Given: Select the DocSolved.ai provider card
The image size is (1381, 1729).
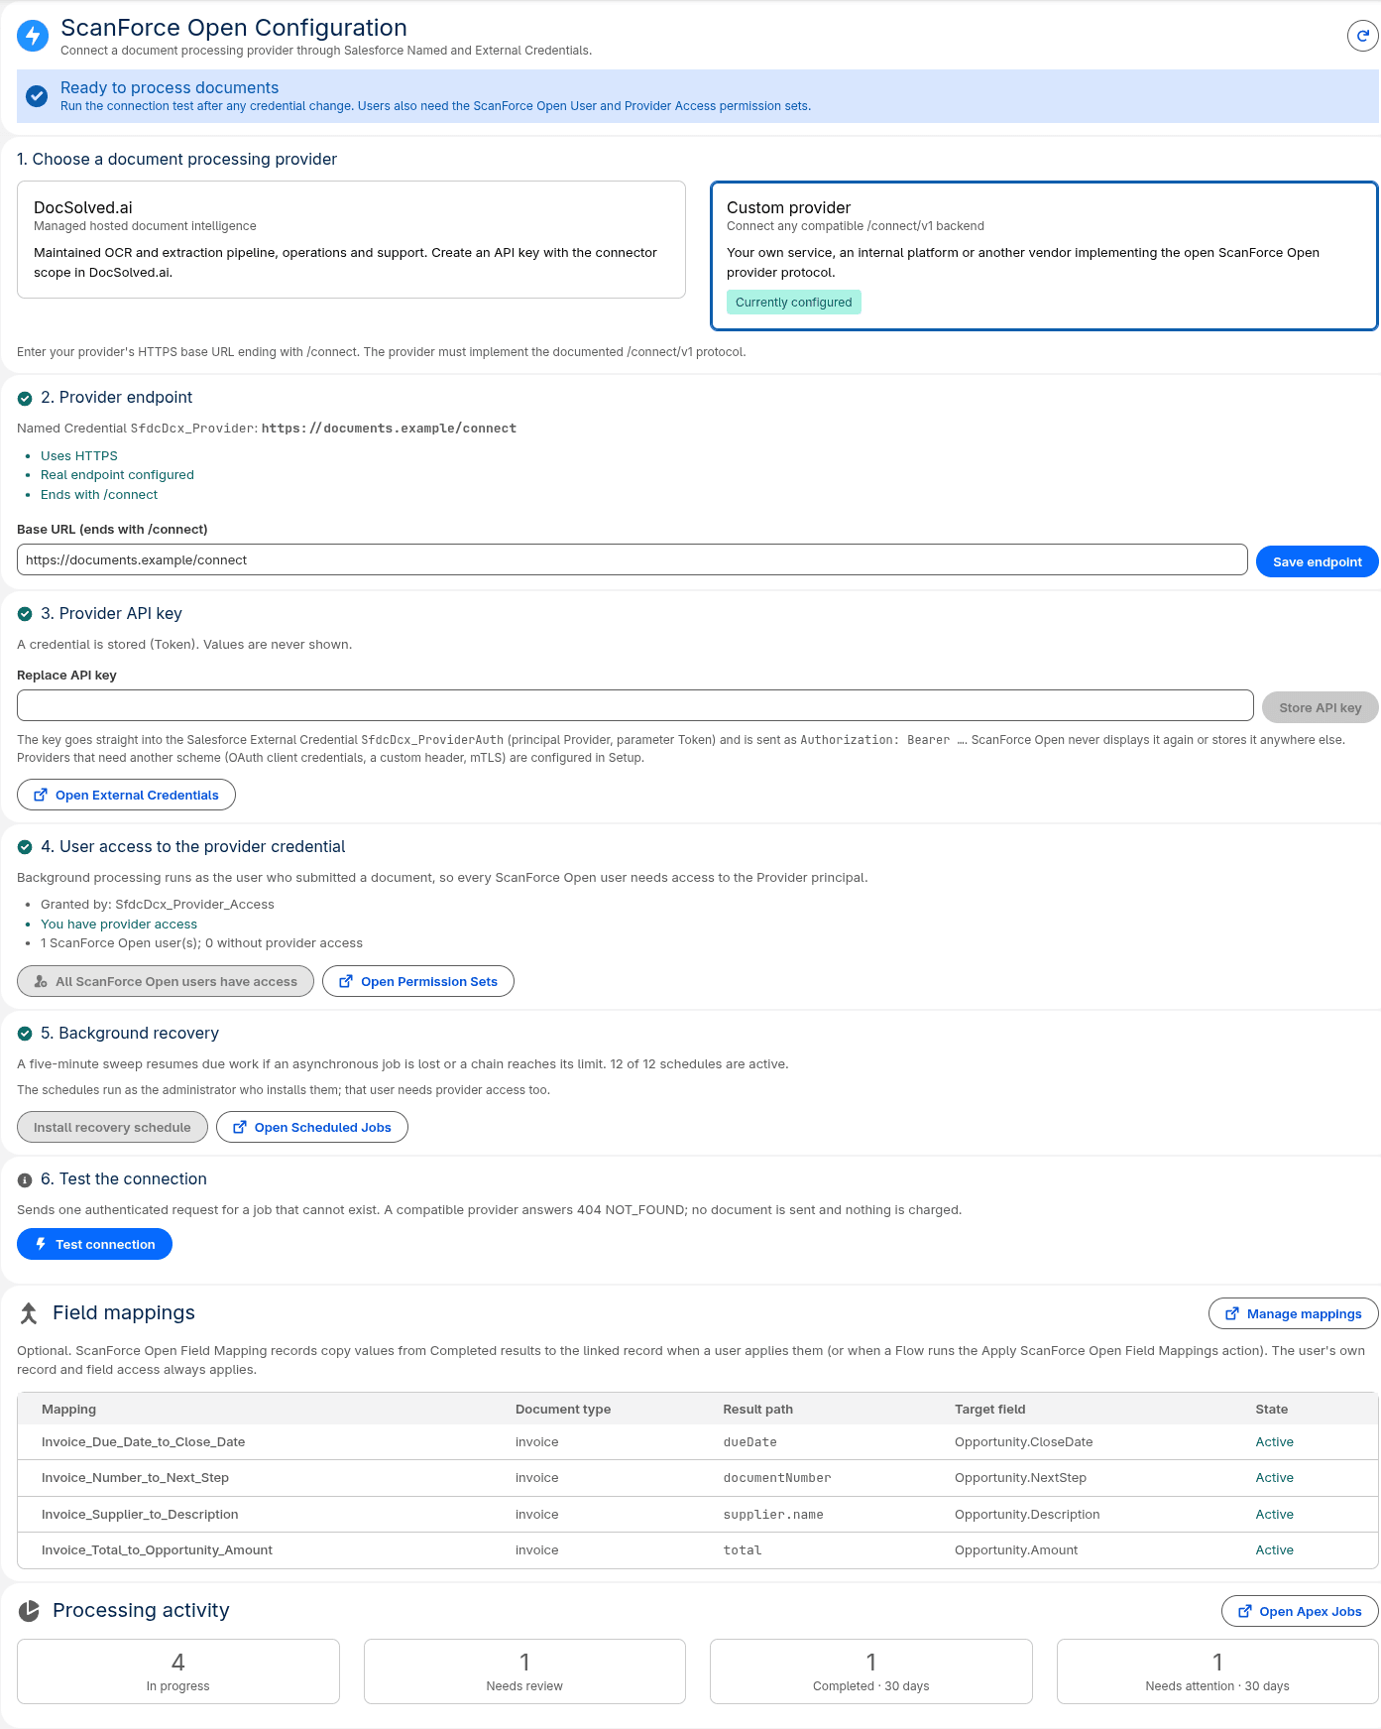Looking at the screenshot, I should [351, 239].
